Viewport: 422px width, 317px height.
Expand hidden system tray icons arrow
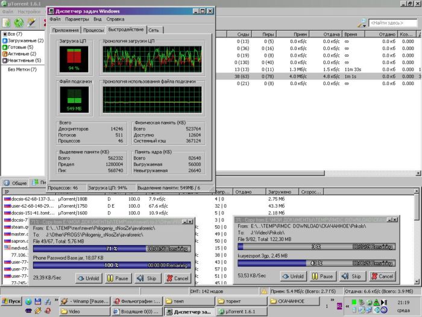347,306
